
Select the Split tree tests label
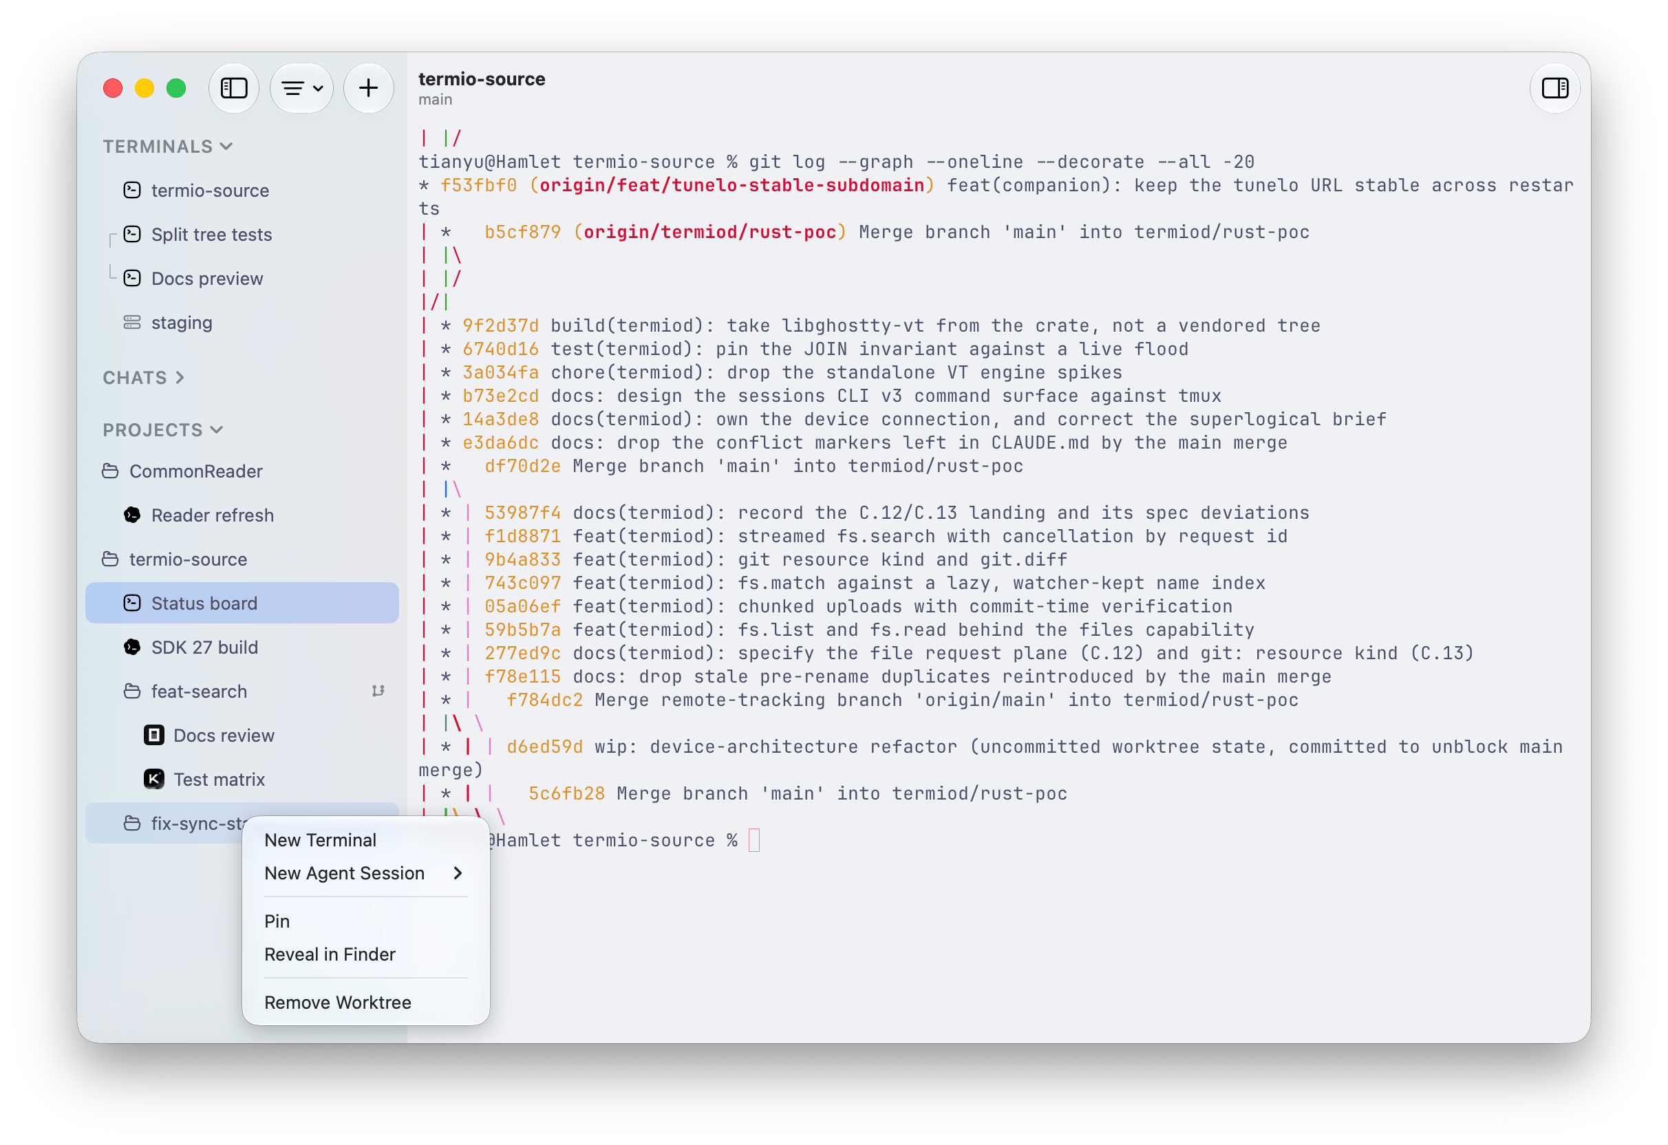pyautogui.click(x=212, y=235)
